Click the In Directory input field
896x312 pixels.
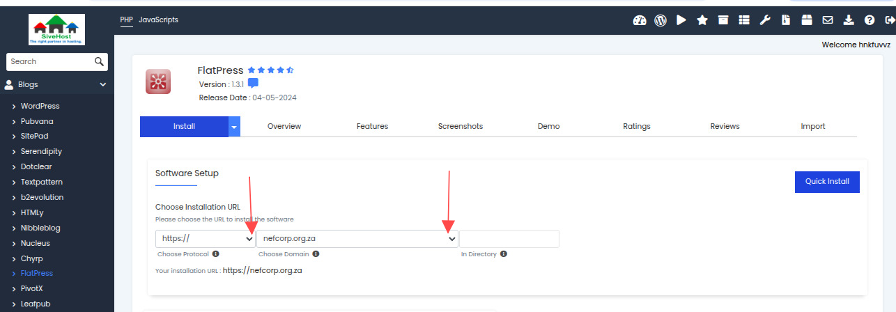click(x=509, y=239)
